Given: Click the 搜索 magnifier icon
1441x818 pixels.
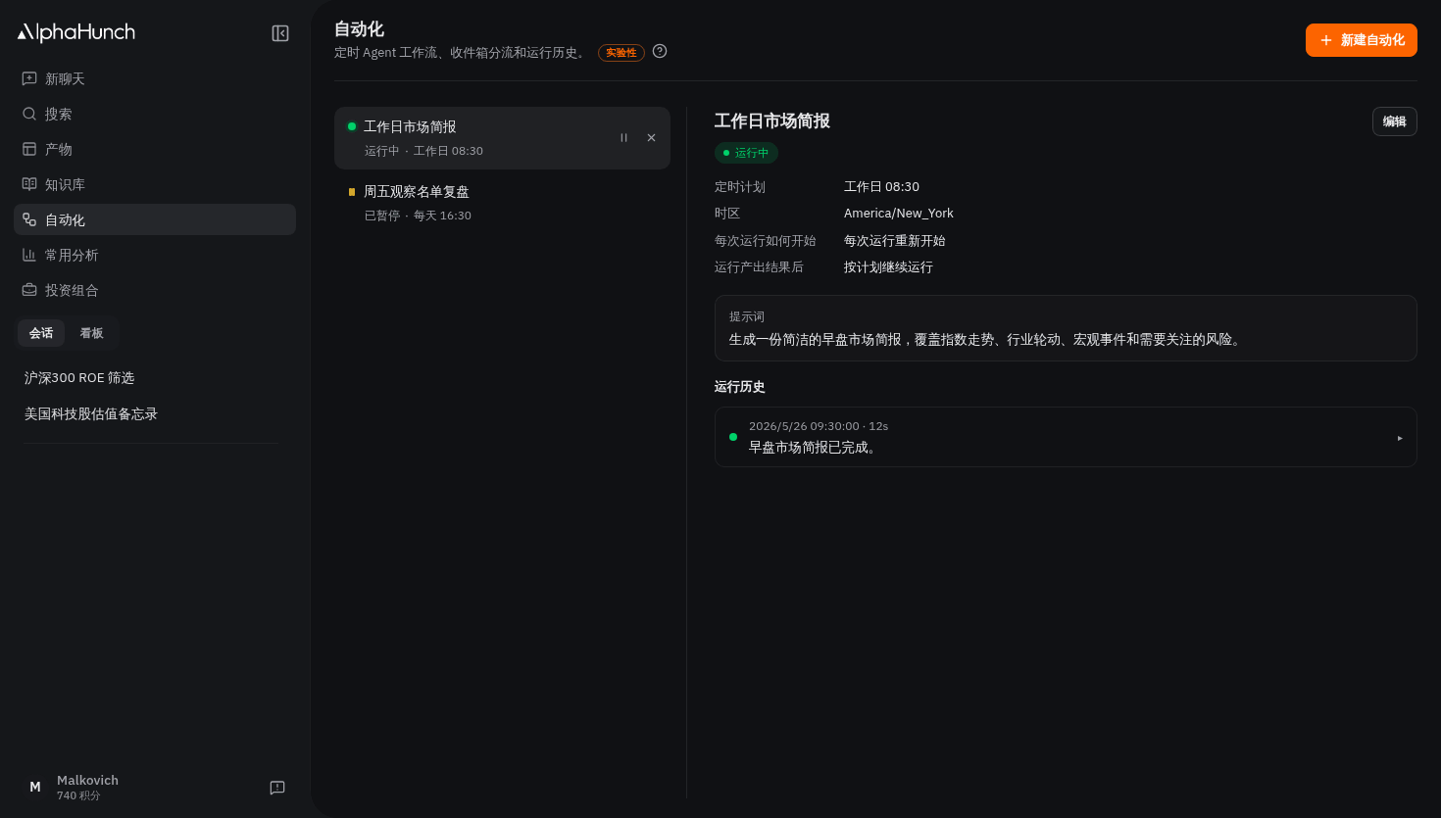Looking at the screenshot, I should point(29,114).
